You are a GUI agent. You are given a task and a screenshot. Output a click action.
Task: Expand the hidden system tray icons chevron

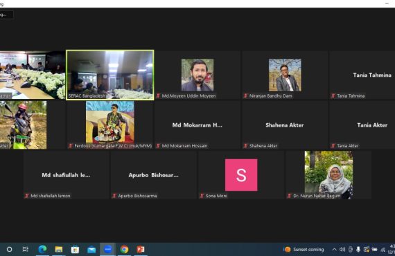[x=334, y=249]
